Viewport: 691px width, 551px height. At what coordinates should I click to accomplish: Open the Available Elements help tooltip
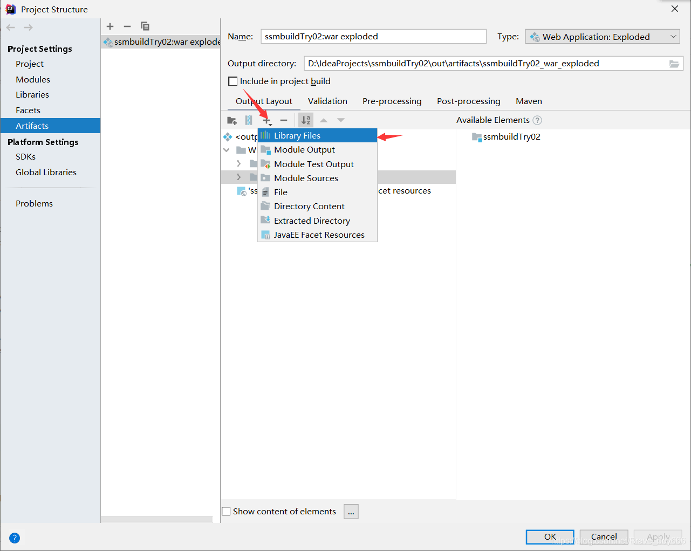pyautogui.click(x=537, y=120)
